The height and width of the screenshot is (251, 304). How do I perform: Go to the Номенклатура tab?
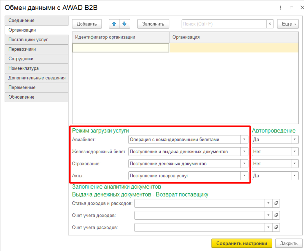pyautogui.click(x=36, y=68)
